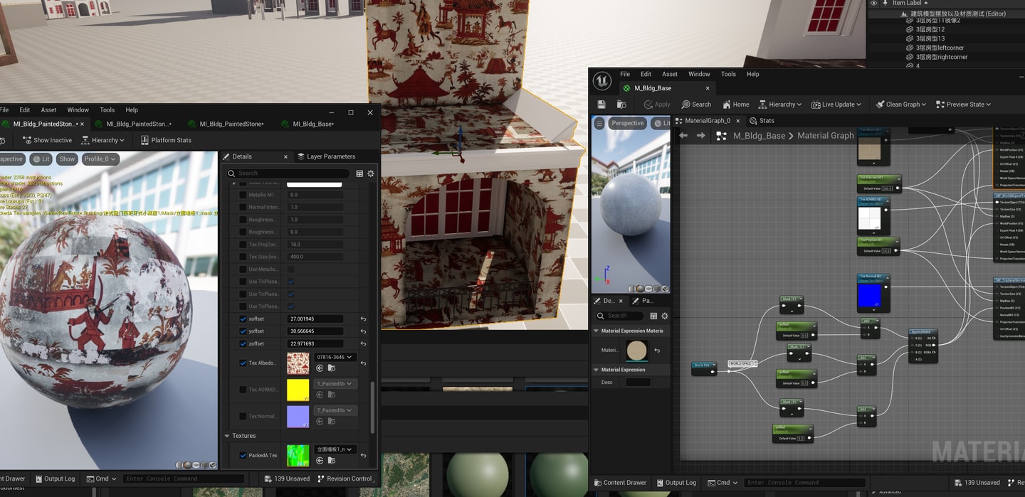Open the Asset menu in M_Bldg_Base window

[670, 74]
